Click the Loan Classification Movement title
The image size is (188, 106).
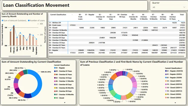pos(36,5)
